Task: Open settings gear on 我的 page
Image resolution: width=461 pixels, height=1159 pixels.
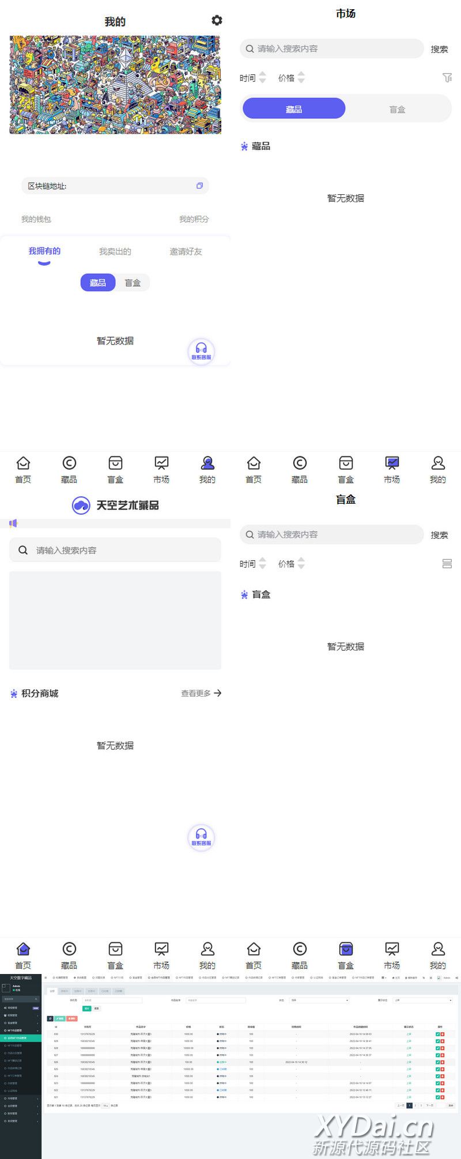Action: [217, 21]
